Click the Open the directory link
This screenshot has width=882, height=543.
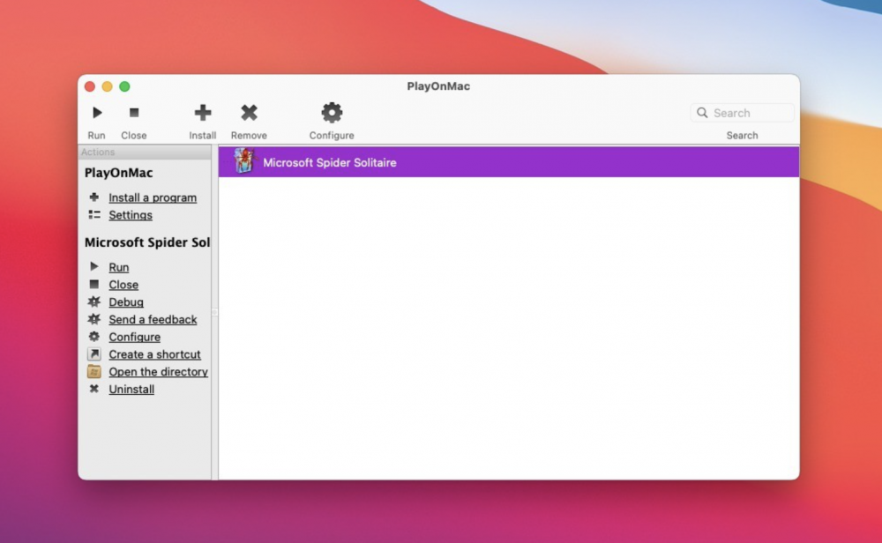158,372
